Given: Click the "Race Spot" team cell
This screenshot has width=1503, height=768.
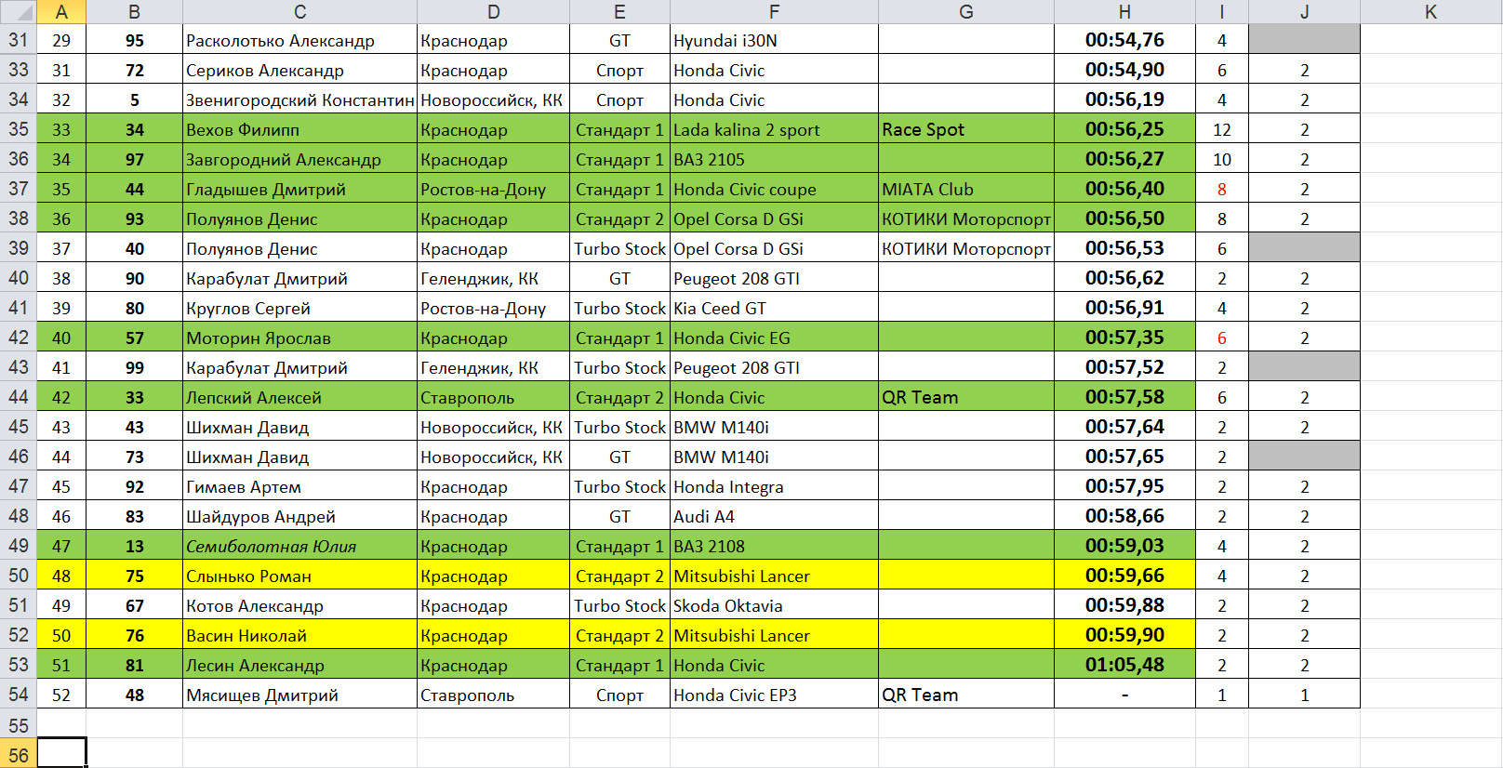Looking at the screenshot, I should click(x=965, y=129).
